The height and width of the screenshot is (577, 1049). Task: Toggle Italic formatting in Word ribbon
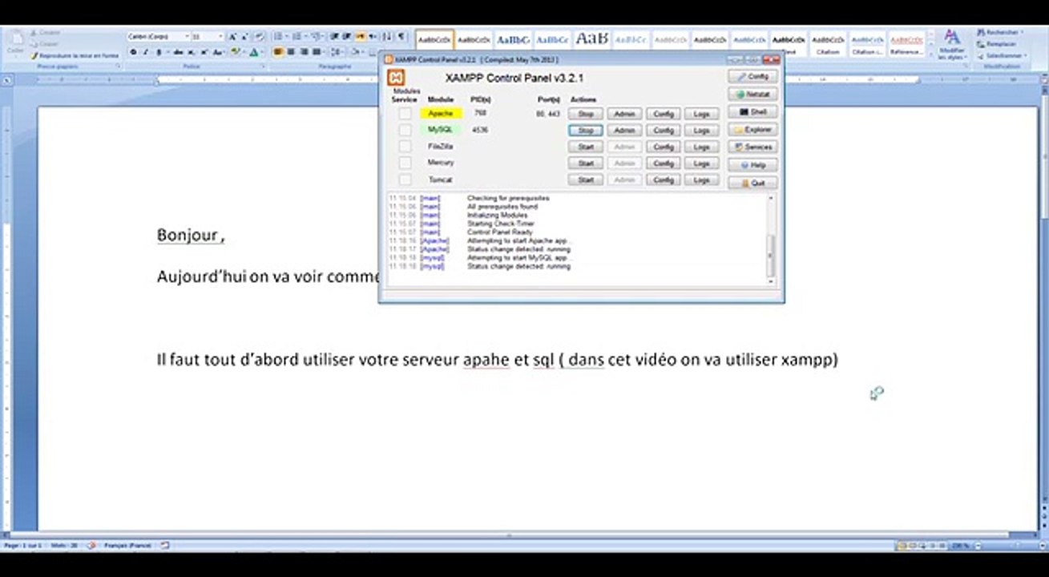tap(145, 52)
